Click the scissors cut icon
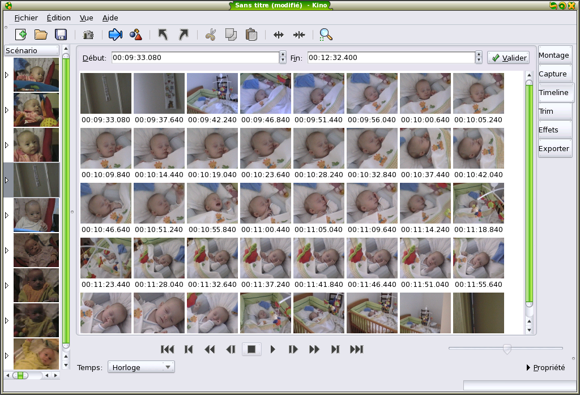The height and width of the screenshot is (395, 580). click(211, 35)
